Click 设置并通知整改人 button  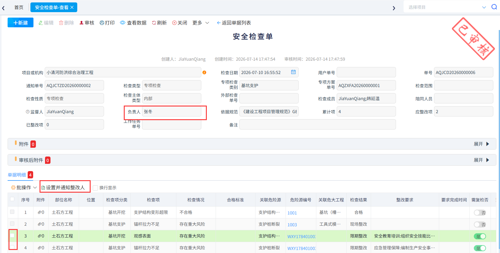[x=63, y=187]
